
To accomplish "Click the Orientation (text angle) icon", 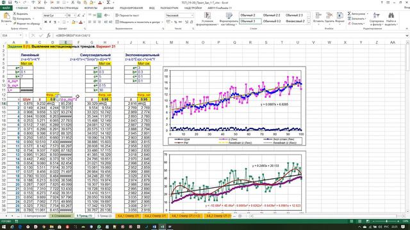I will coord(106,15).
